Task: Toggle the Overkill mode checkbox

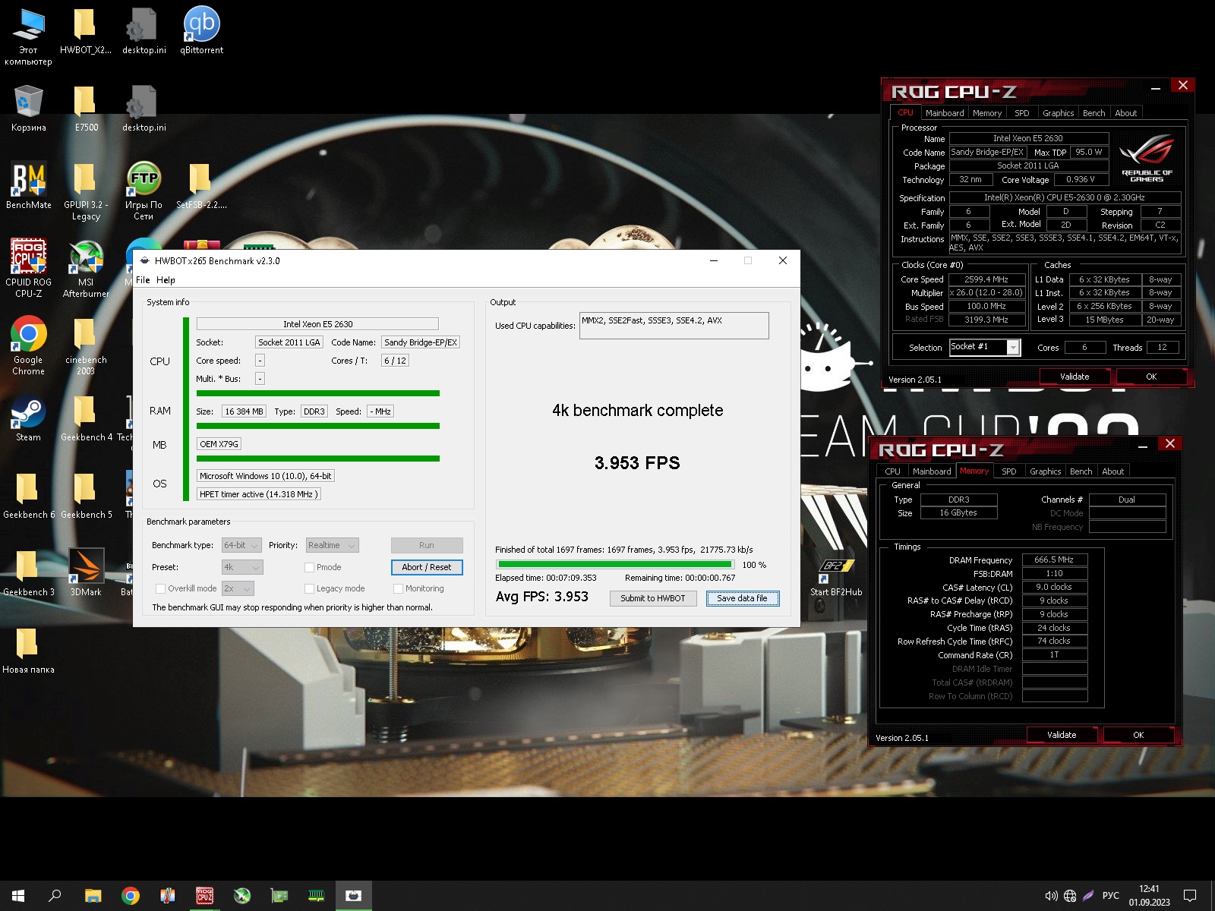Action: [x=160, y=588]
